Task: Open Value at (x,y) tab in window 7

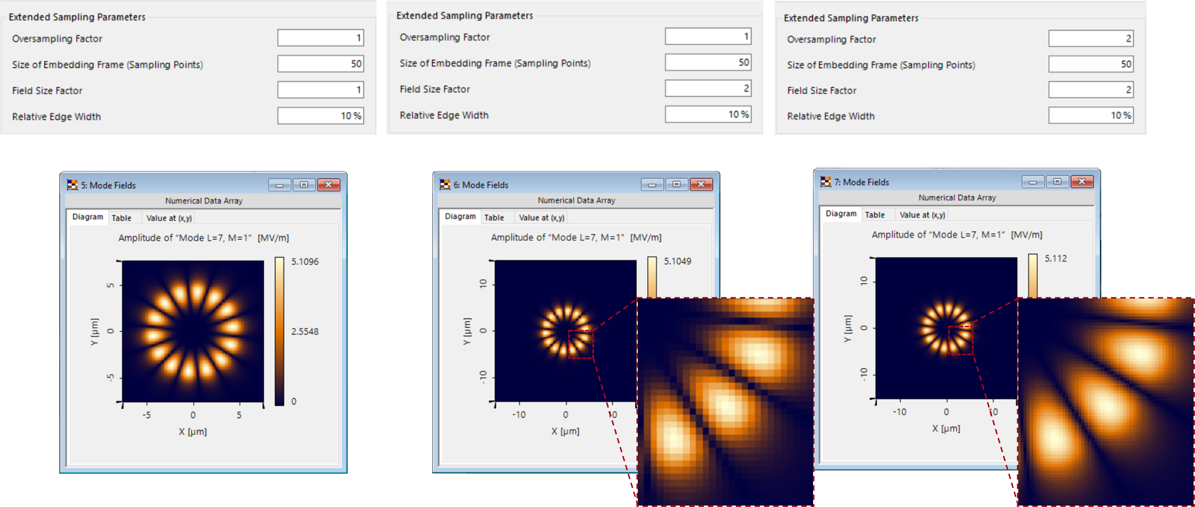Action: tap(922, 215)
